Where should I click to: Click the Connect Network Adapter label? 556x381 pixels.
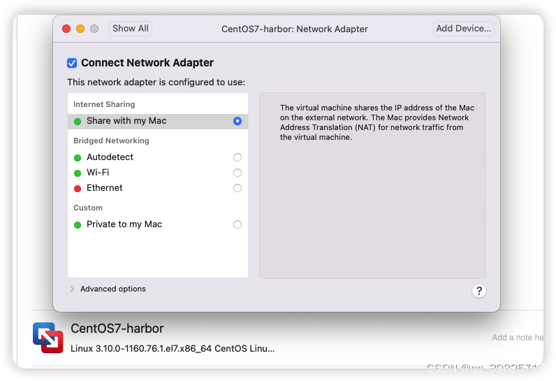147,63
